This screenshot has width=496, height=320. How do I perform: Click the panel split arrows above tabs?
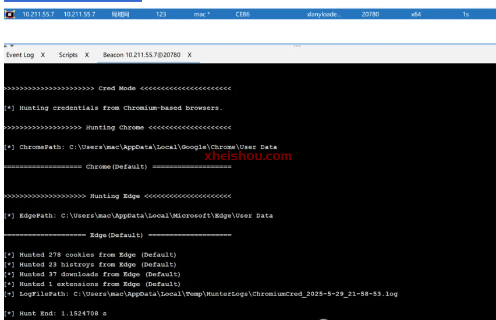9,46
